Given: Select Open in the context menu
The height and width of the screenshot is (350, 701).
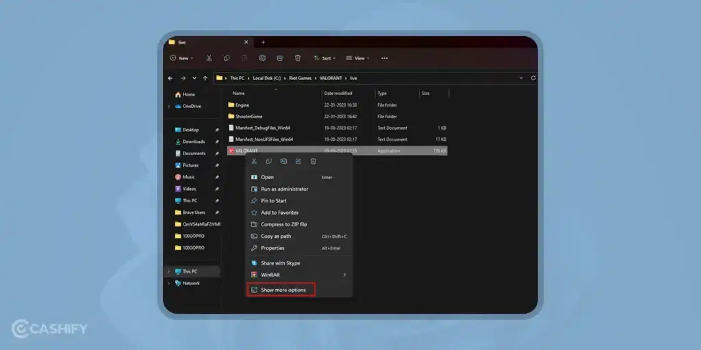Looking at the screenshot, I should [x=298, y=177].
